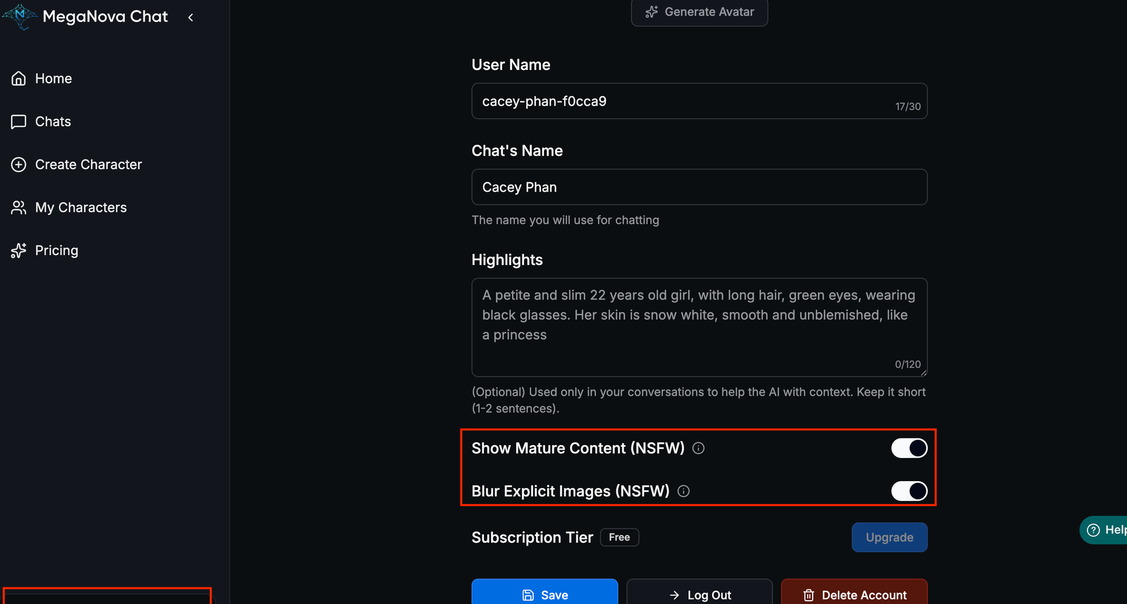Click info icon beside Show Mature Content
The height and width of the screenshot is (604, 1127).
coord(698,448)
